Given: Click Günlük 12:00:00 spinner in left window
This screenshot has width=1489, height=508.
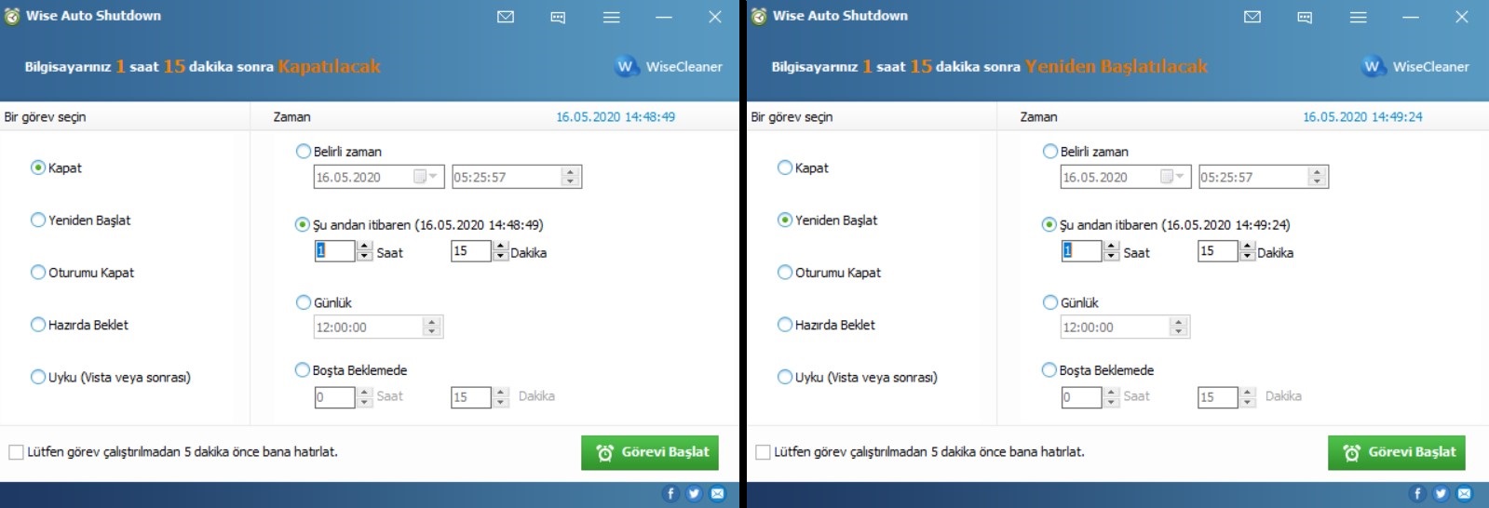Looking at the screenshot, I should point(431,327).
